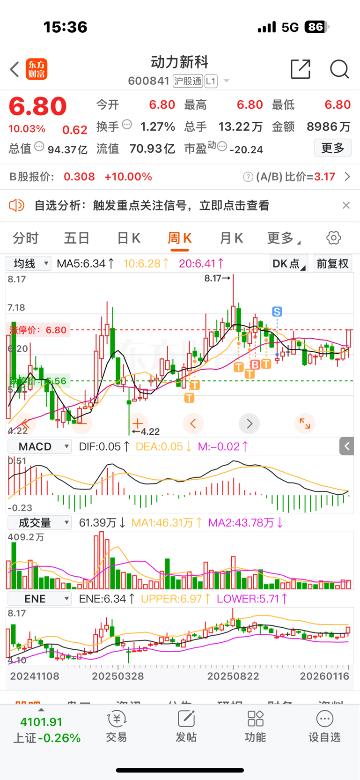Tap the info icon beside 总值
This screenshot has height=780, width=360.
point(39,147)
